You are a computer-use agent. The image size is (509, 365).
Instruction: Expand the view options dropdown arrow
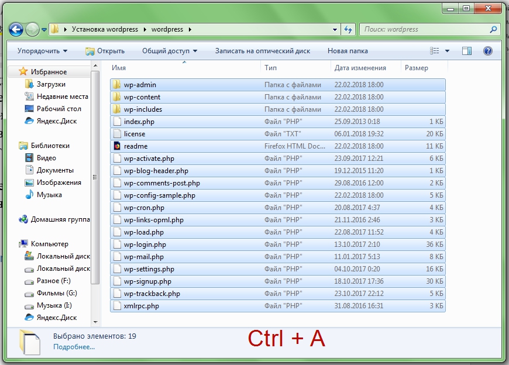[447, 51]
